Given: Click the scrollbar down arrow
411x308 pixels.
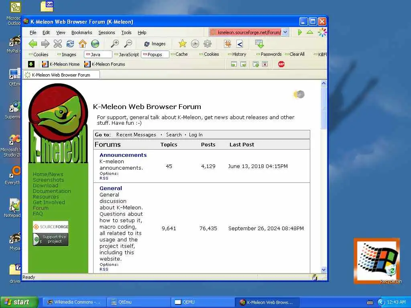Looking at the screenshot, I should pyautogui.click(x=324, y=270).
